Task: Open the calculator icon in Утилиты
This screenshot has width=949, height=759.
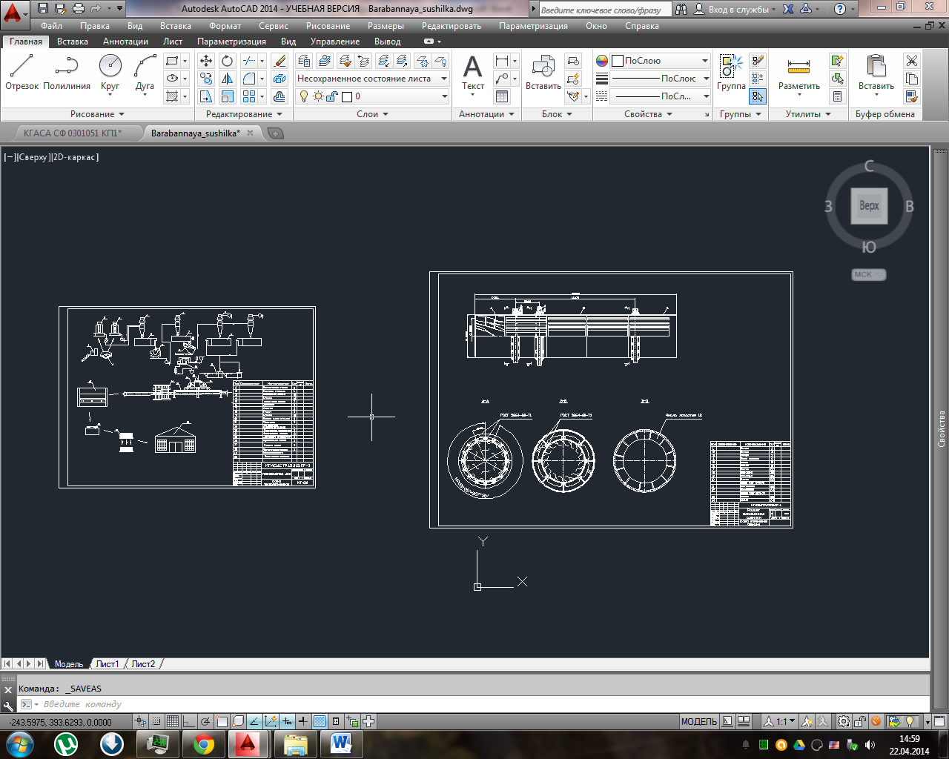Action: 837,96
